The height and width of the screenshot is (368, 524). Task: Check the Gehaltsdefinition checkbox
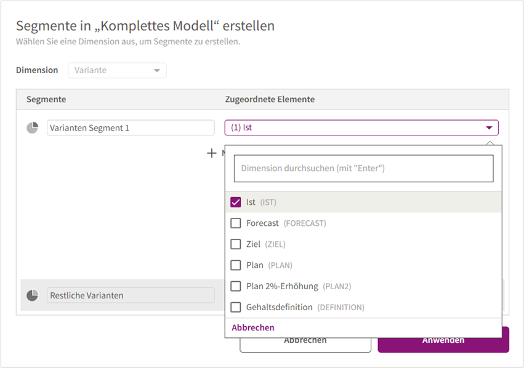(236, 307)
